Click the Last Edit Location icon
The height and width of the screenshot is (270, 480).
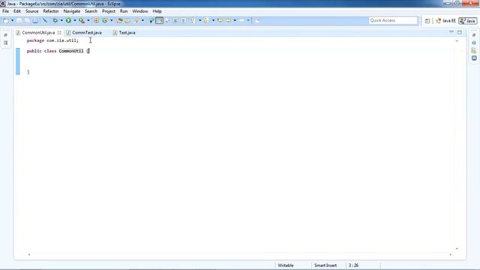[220, 20]
